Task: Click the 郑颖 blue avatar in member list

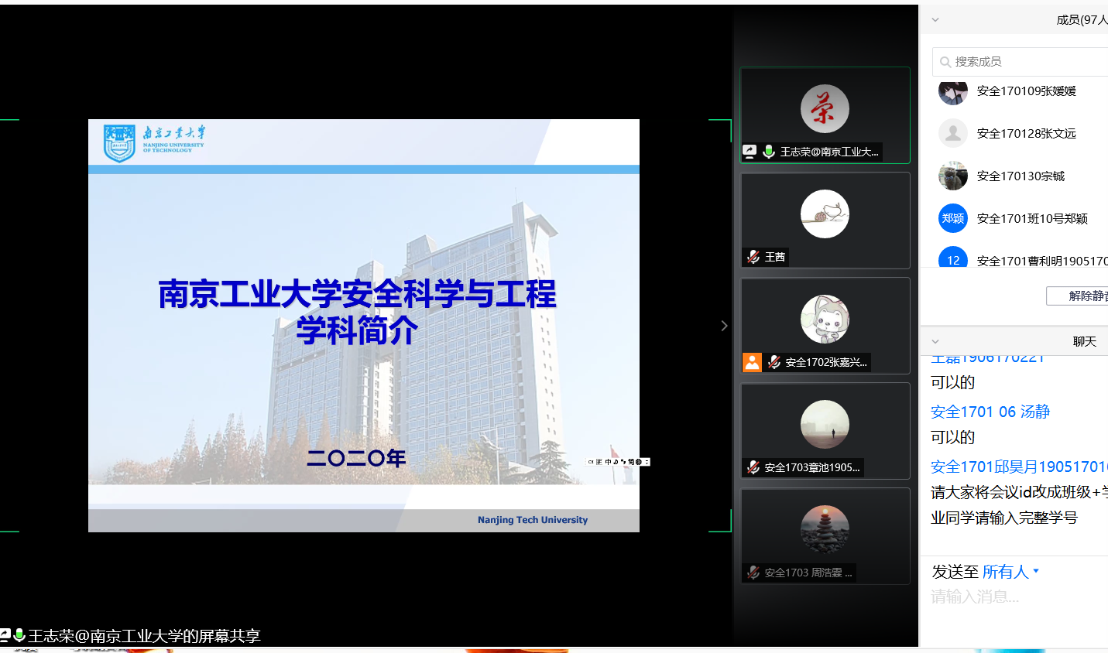Action: (x=953, y=218)
